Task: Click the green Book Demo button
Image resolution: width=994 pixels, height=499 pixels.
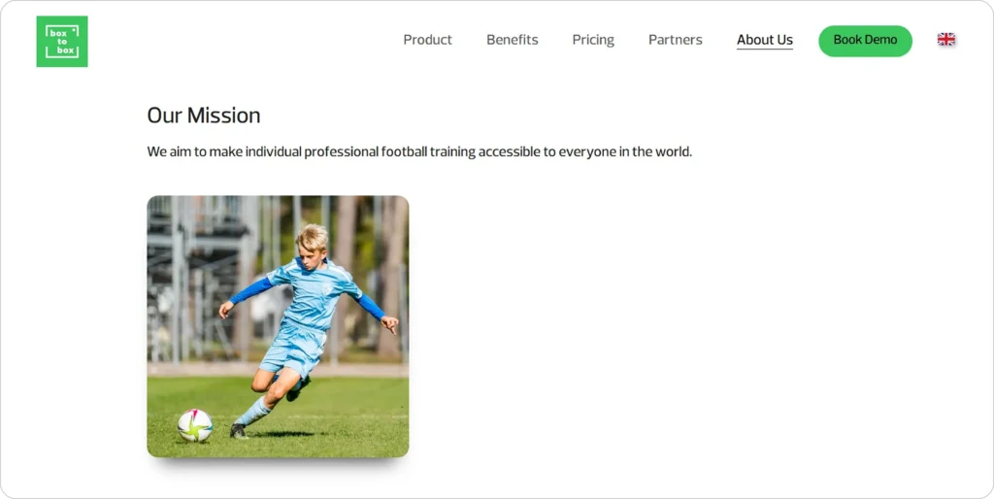Action: pyautogui.click(x=865, y=41)
